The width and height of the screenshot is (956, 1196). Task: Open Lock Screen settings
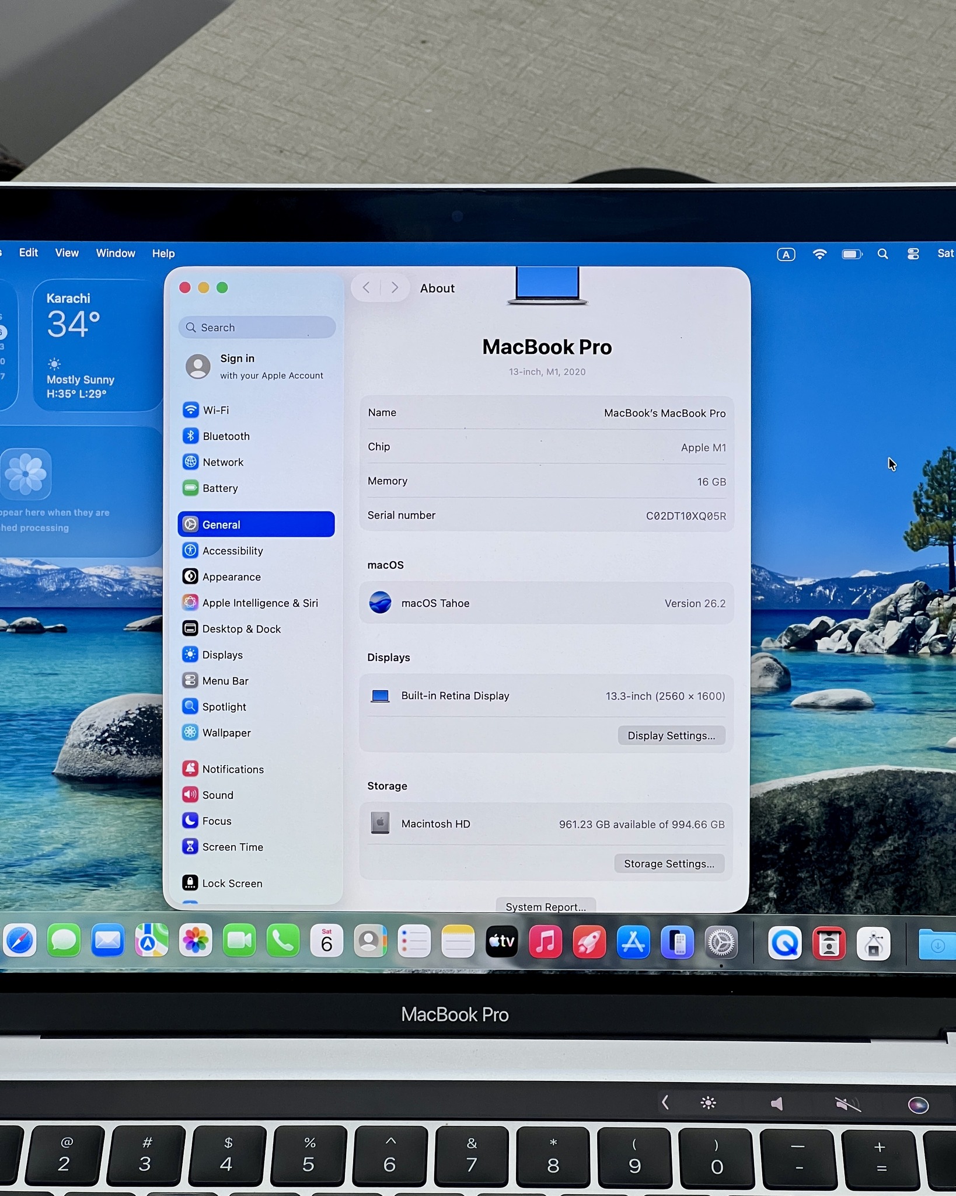click(x=256, y=883)
